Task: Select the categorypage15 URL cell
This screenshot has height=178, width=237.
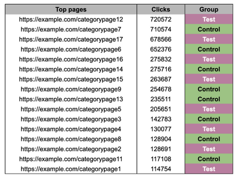Action: click(71, 79)
